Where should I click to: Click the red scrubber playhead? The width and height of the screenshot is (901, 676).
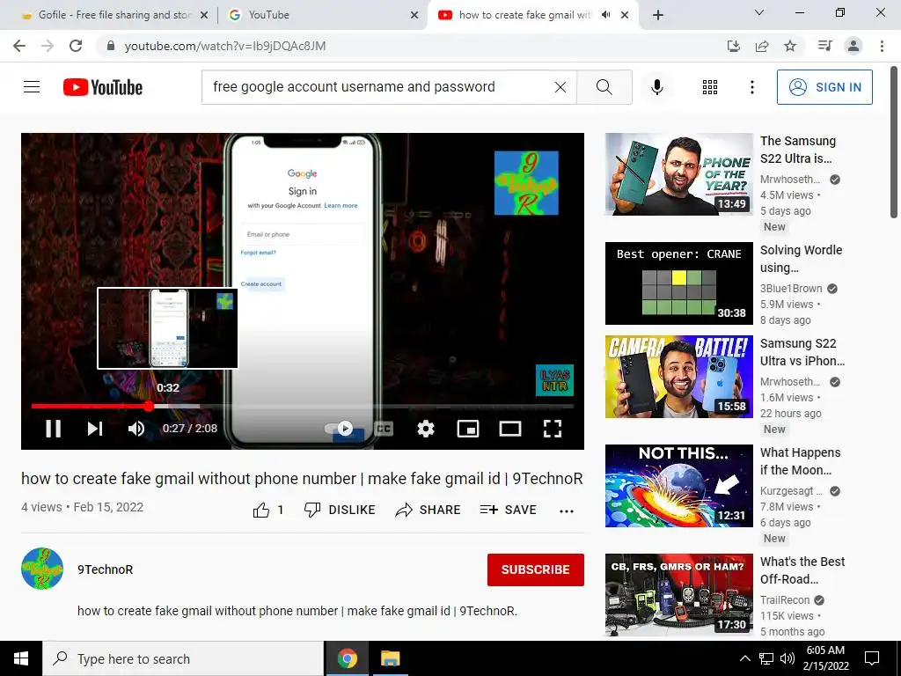coord(149,407)
